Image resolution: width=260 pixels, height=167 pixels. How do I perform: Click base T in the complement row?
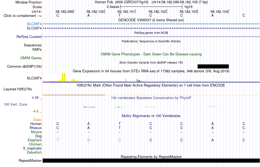tap(120, 15)
